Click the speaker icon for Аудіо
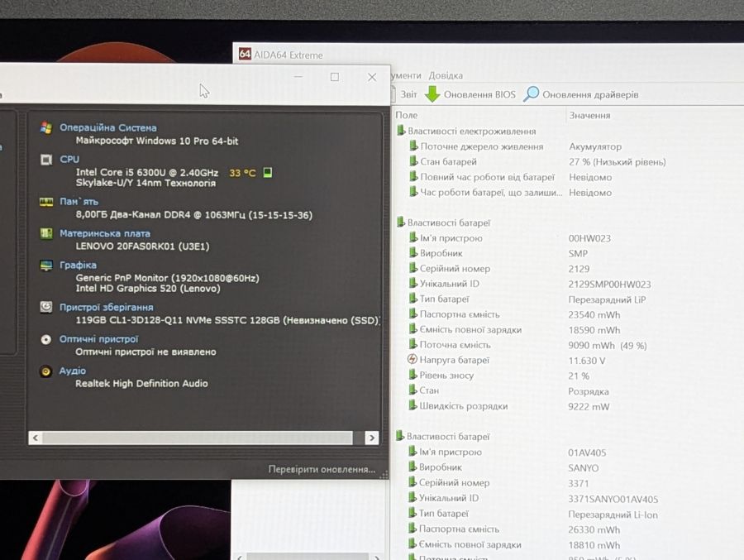744x560 pixels. coord(46,371)
